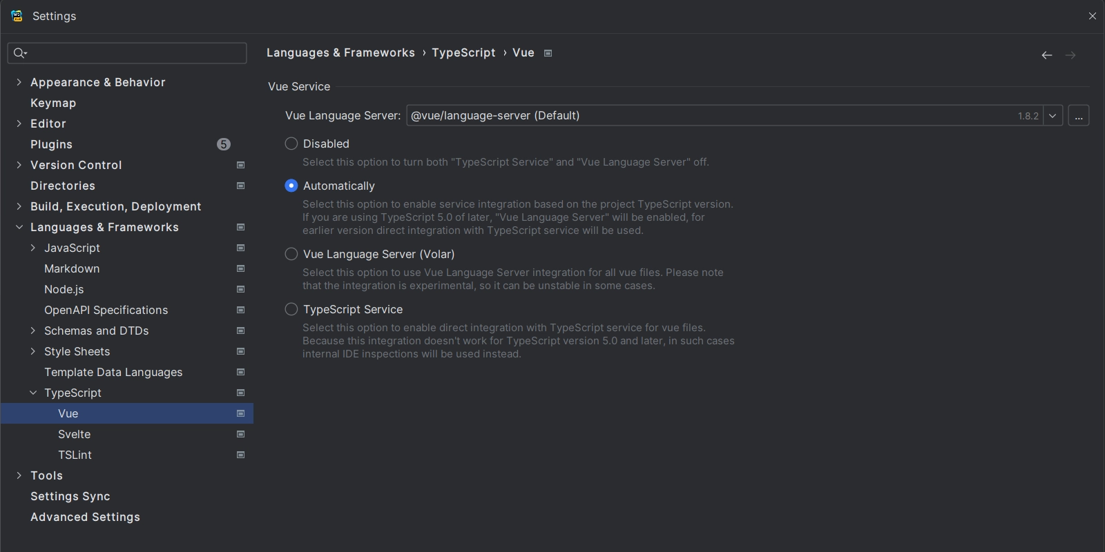Click the Plugins update count badge
This screenshot has height=552, width=1105.
[224, 144]
